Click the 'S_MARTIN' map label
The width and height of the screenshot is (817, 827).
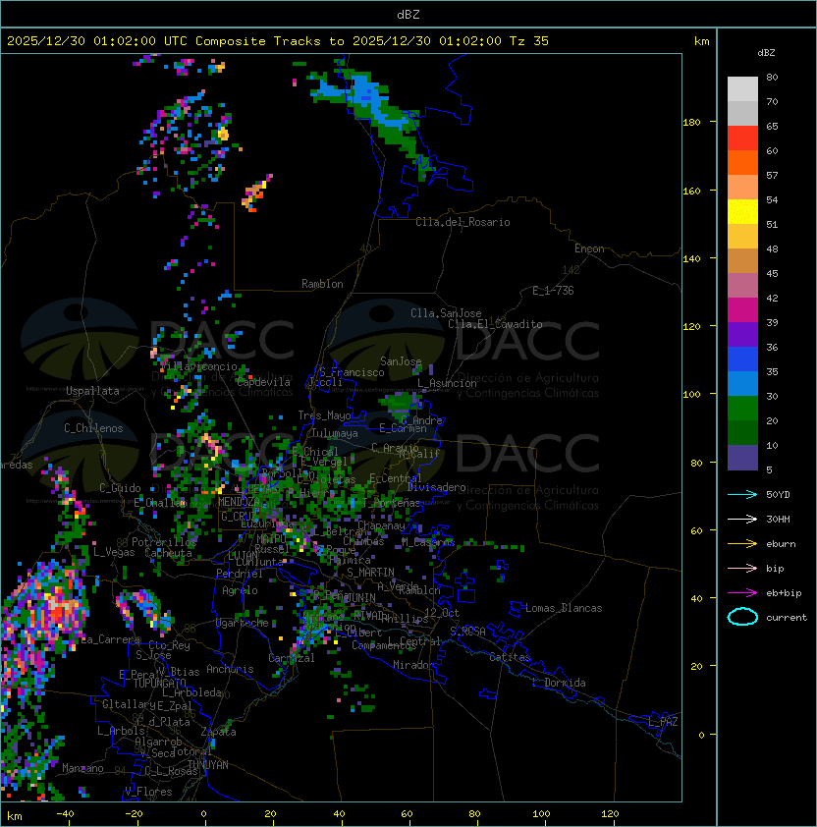(x=370, y=573)
